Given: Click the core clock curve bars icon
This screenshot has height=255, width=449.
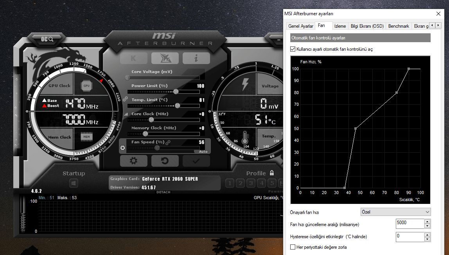Looking at the screenshot, I should click(126, 114).
